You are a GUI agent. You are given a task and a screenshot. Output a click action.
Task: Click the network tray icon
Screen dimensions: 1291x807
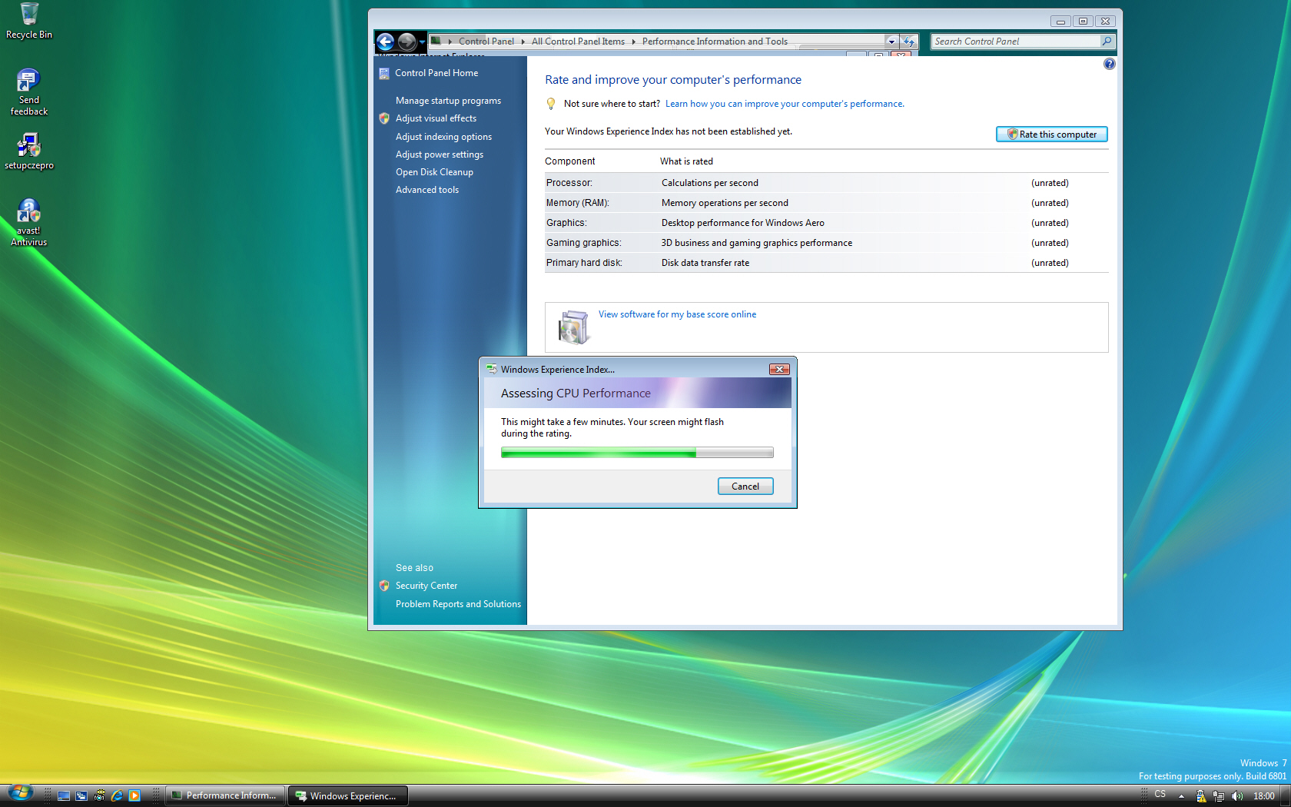click(x=1219, y=796)
